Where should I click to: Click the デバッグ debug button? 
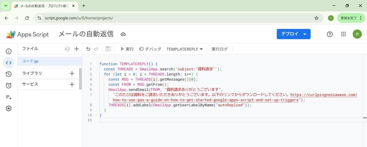(x=150, y=49)
